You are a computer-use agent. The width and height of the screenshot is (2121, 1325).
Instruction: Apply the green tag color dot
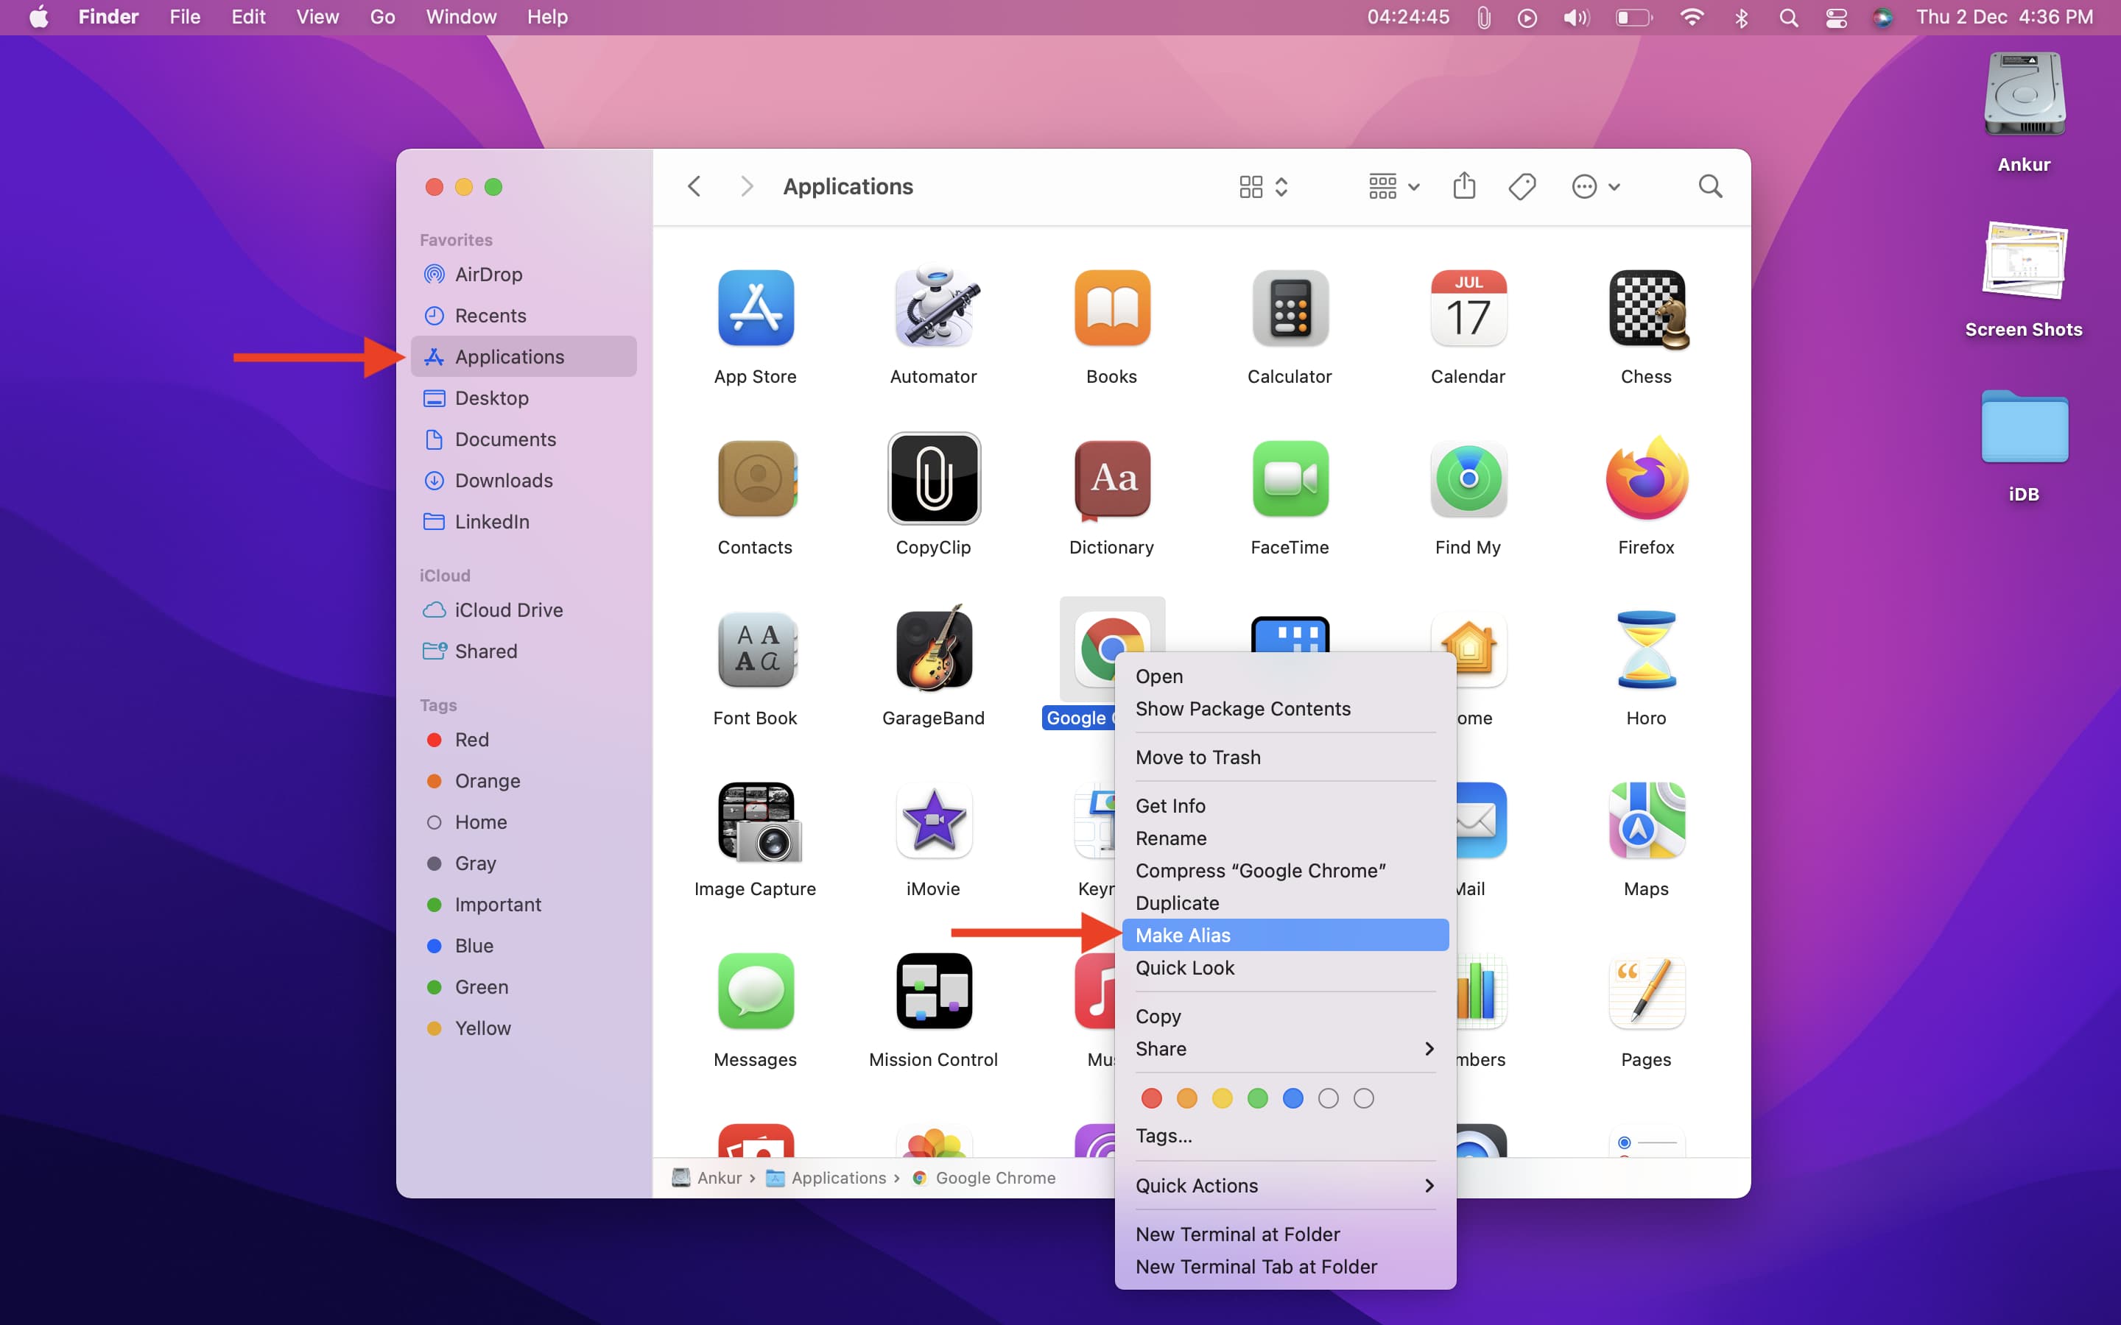1258,1098
